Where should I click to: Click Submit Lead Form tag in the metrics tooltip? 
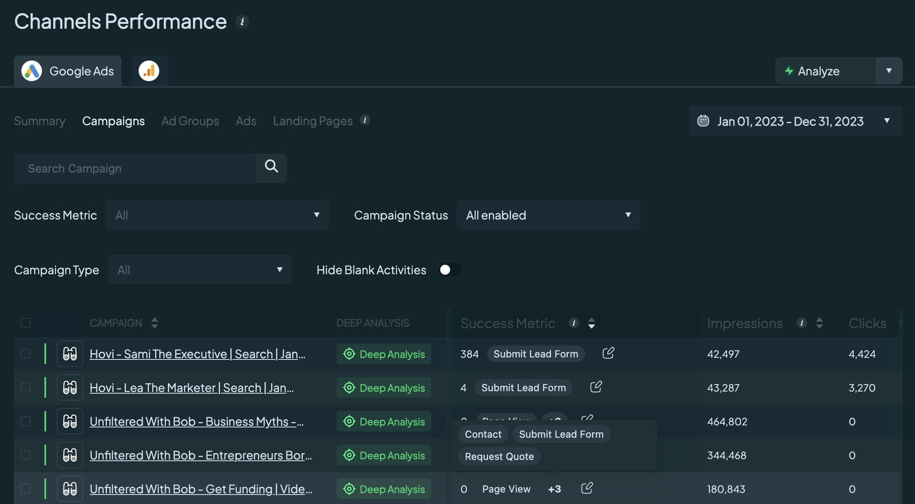tap(561, 434)
